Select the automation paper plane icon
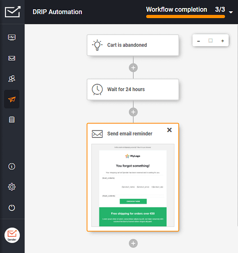 pyautogui.click(x=12, y=99)
